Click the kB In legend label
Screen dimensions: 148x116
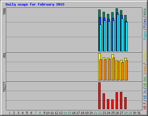[145, 95]
